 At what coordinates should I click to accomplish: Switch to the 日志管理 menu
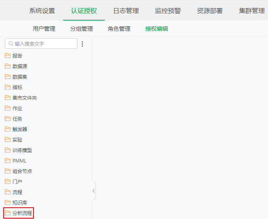pyautogui.click(x=126, y=11)
